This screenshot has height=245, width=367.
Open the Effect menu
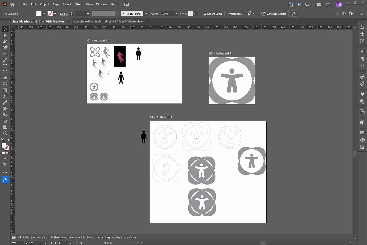click(x=78, y=4)
